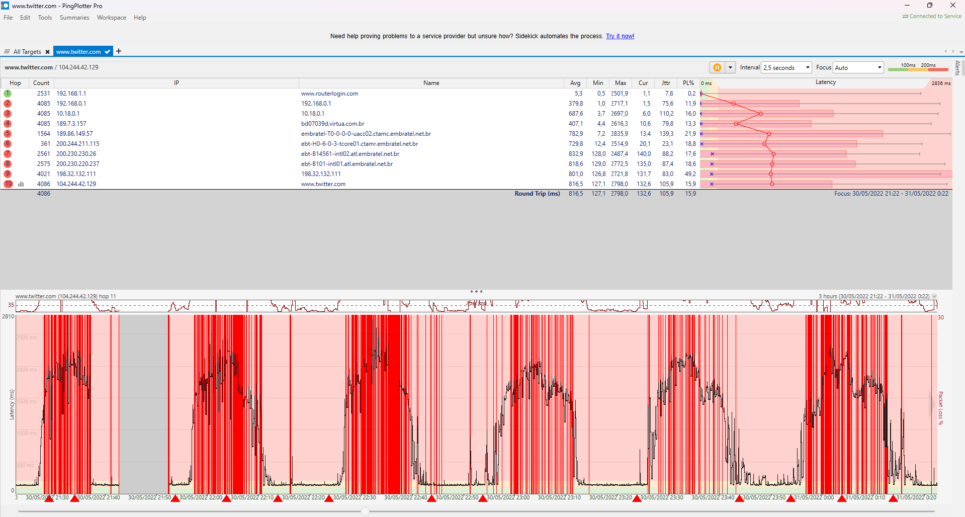Click the Name column header
This screenshot has width=965, height=517.
click(431, 83)
